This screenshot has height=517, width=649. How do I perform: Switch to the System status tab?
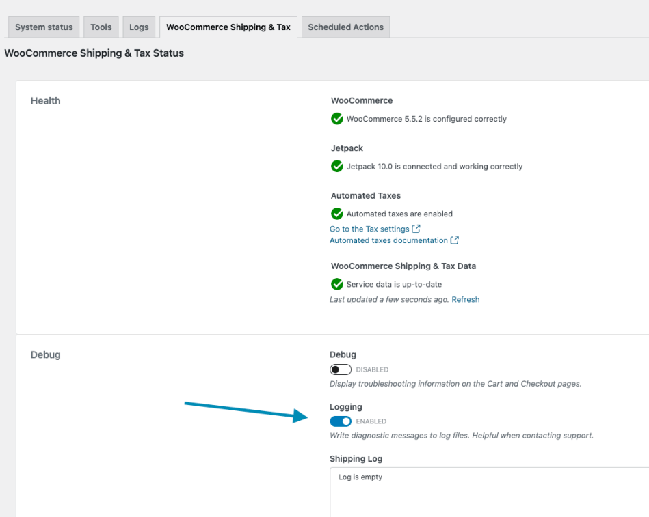[44, 27]
